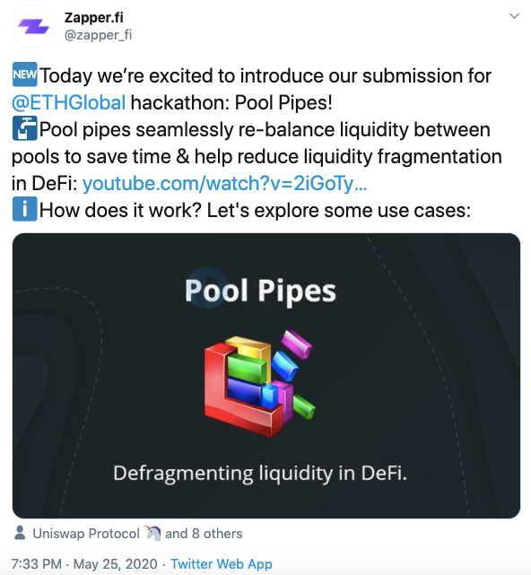Click the NEW emoji badge icon
The width and height of the screenshot is (531, 575).
coord(24,74)
